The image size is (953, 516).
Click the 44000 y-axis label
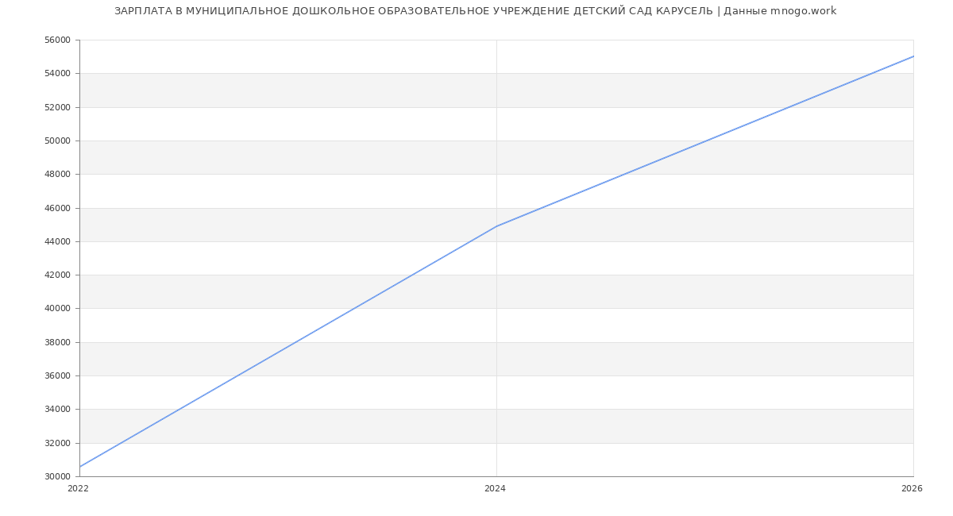click(57, 242)
